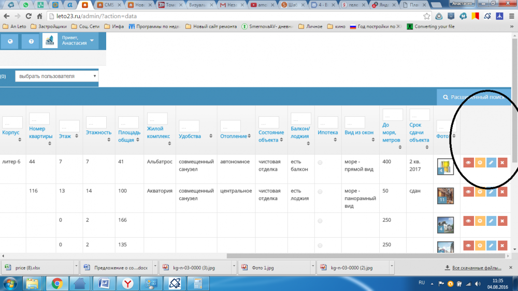Screen dimensions: 518x291
Task: Go back with browser back arrow
Action: 6,16
